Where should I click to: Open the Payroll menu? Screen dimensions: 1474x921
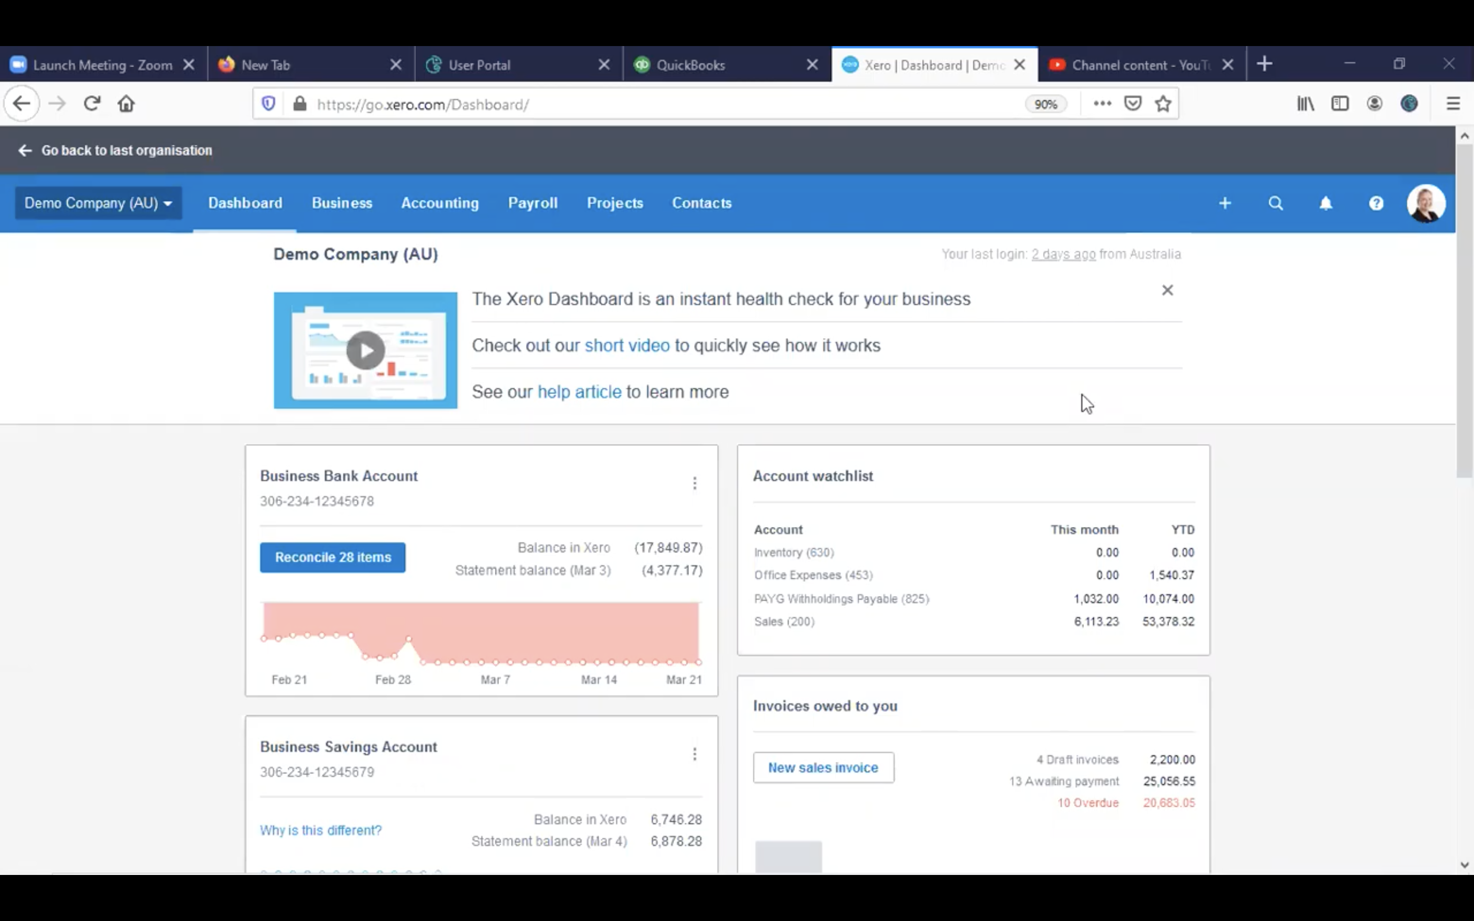click(x=533, y=203)
